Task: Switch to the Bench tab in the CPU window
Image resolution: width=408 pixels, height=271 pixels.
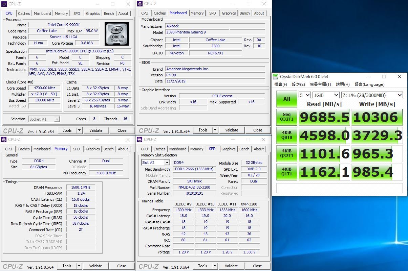Action: pyautogui.click(x=109, y=14)
